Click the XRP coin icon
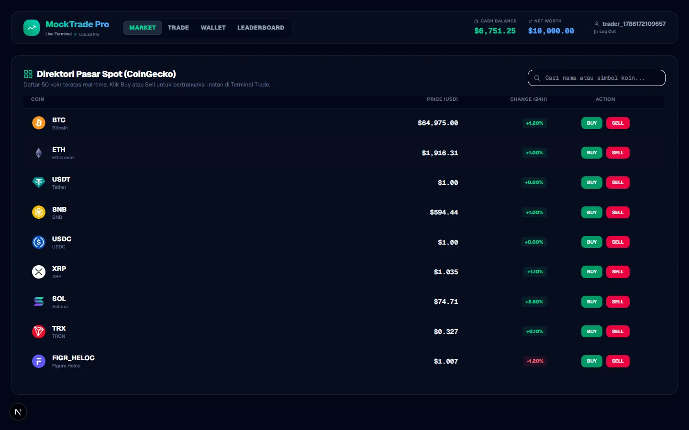Viewport: 689px width, 430px height. point(39,272)
